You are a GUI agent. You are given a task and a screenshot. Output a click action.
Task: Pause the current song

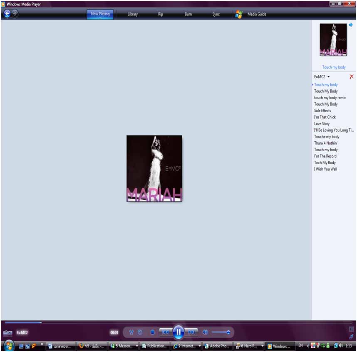[178, 332]
